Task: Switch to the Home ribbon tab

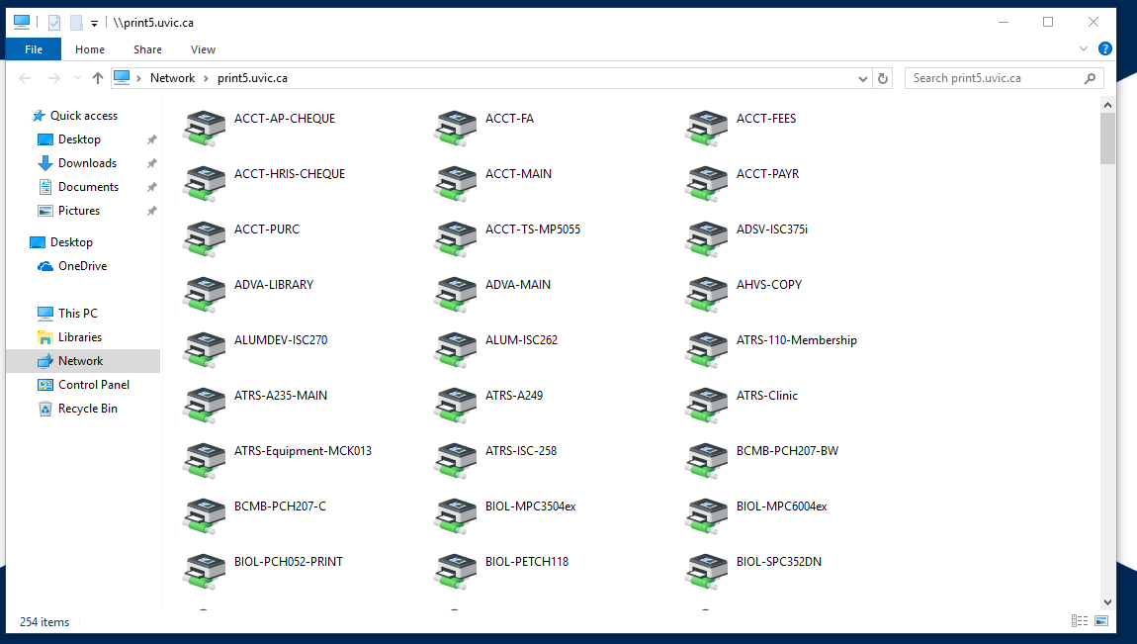Action: 90,49
